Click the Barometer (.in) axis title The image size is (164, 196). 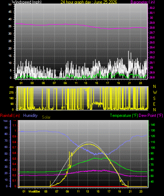coord(143,2)
